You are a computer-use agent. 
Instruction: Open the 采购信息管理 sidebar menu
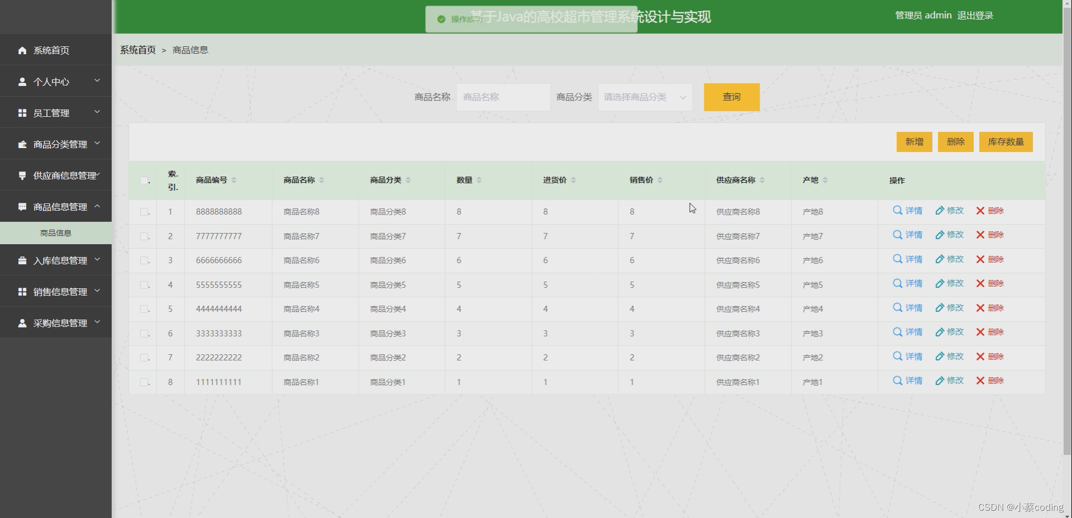[x=56, y=323]
